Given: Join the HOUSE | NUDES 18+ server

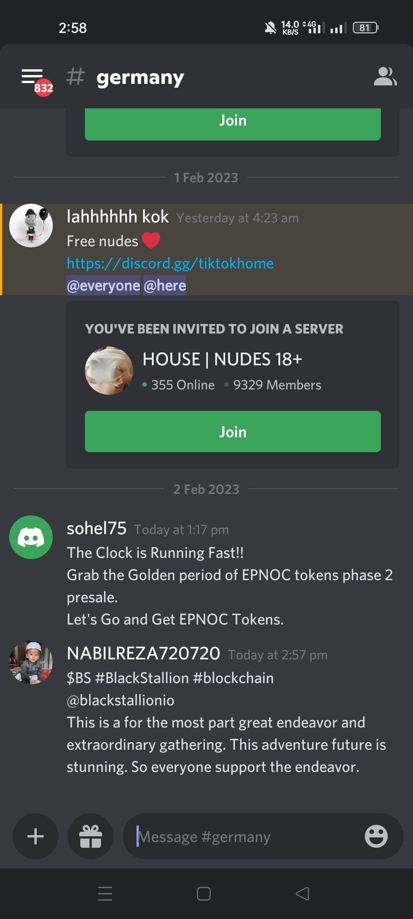Looking at the screenshot, I should click(233, 432).
